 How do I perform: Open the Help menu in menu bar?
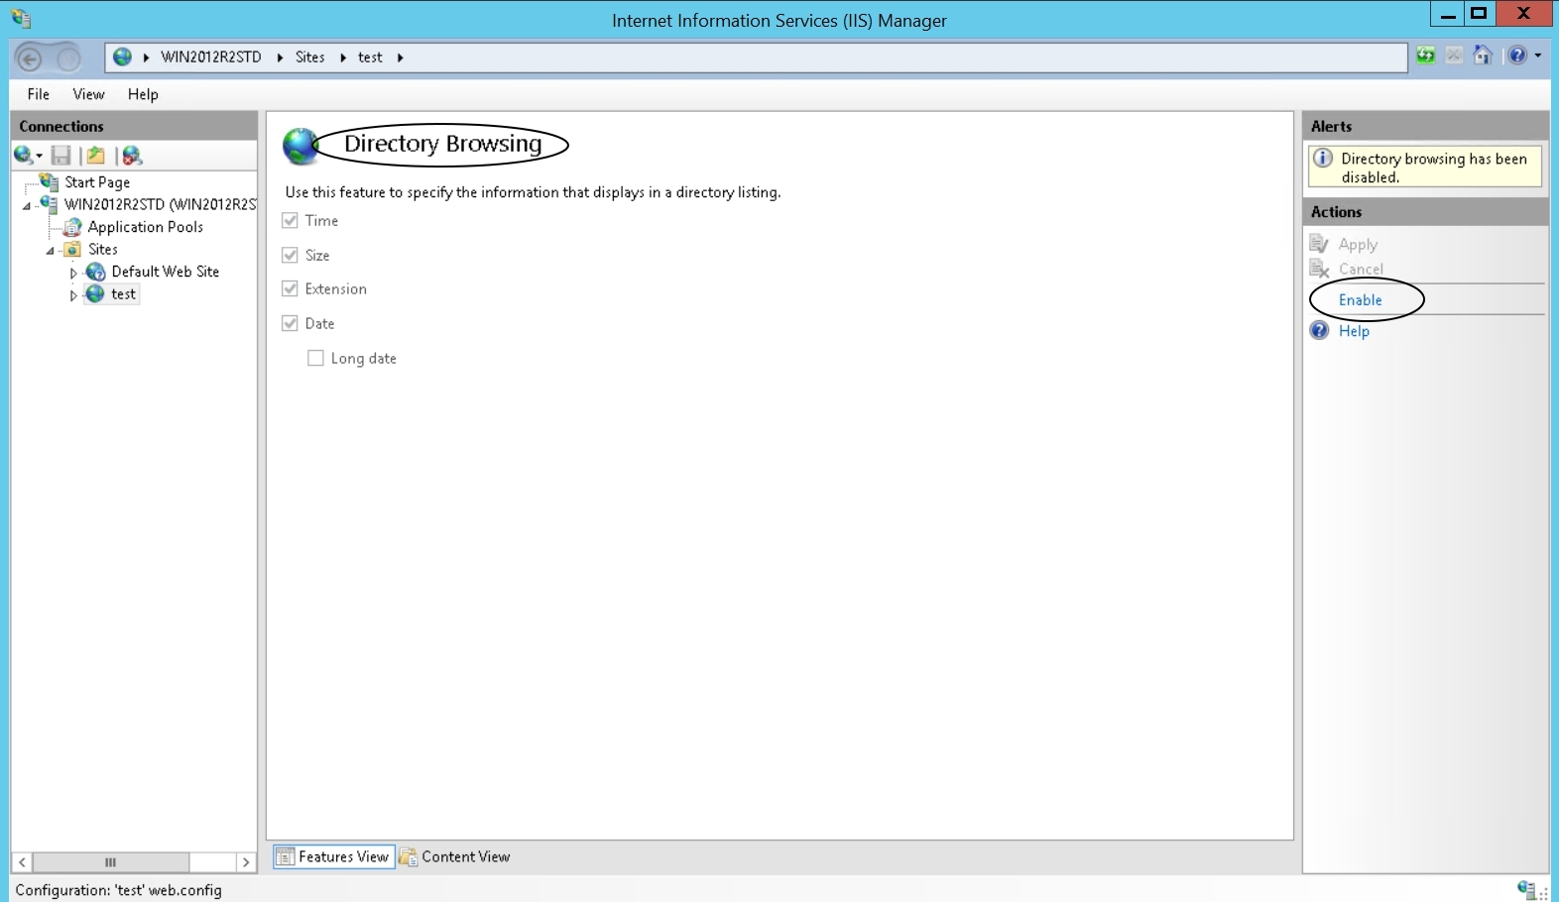[143, 94]
